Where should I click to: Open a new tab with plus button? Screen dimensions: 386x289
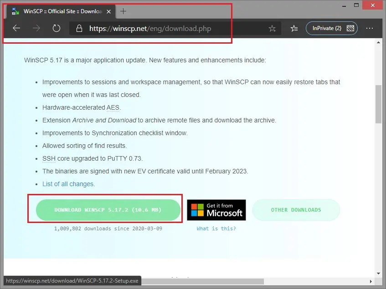(123, 11)
